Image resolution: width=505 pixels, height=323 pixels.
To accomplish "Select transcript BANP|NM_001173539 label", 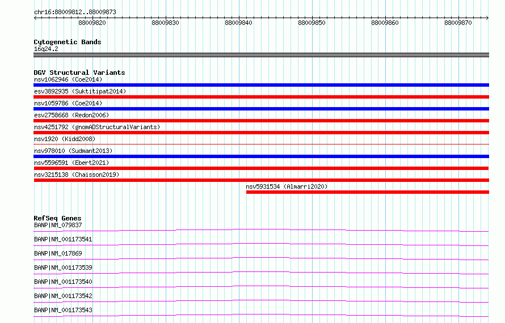I will tap(63, 267).
